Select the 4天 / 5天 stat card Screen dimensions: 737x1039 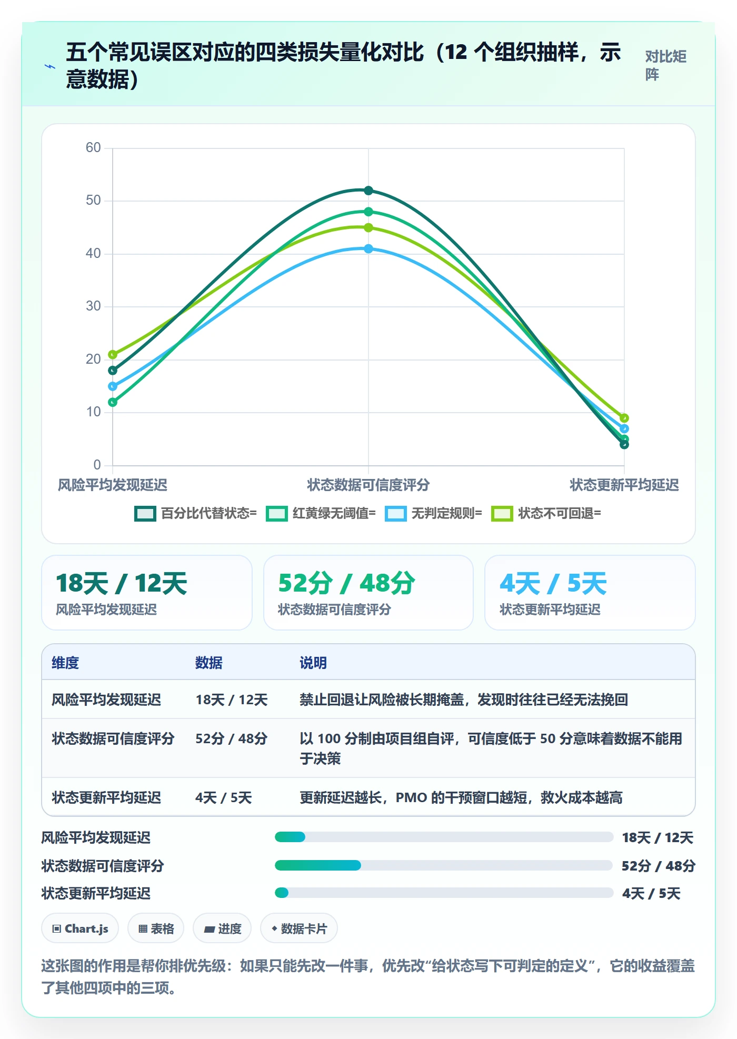pos(590,593)
